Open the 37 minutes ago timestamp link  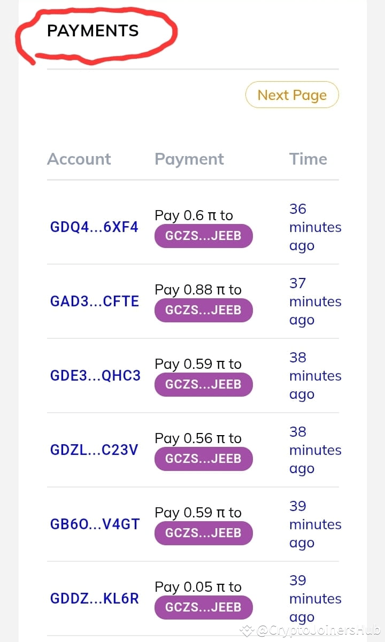315,301
